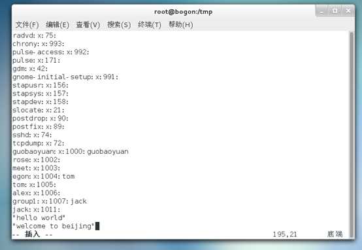Open the 查看(V) menu
Screen dimensions: 362x250
tap(88, 25)
